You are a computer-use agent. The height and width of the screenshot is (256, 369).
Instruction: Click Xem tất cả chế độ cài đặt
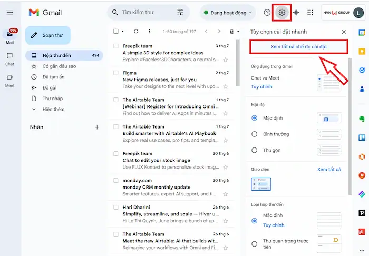point(298,47)
